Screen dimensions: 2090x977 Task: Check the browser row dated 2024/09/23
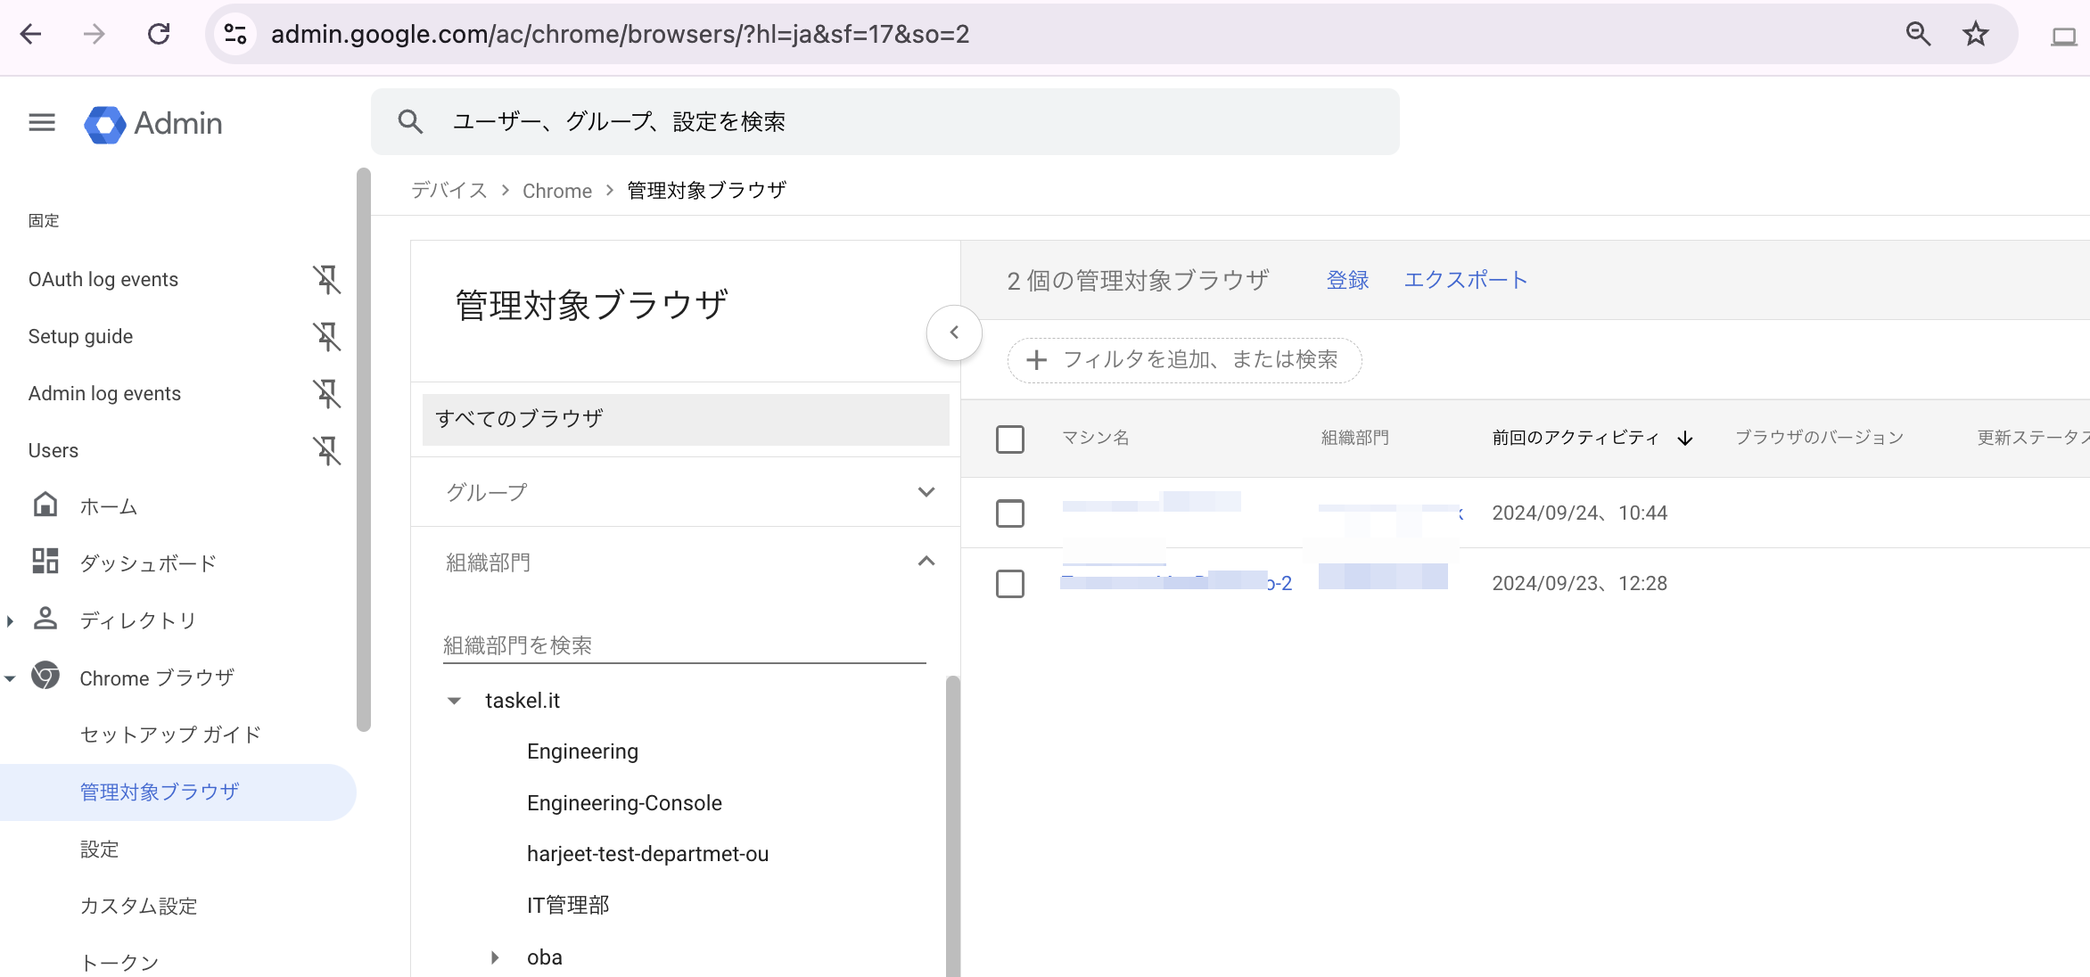pos(1009,584)
